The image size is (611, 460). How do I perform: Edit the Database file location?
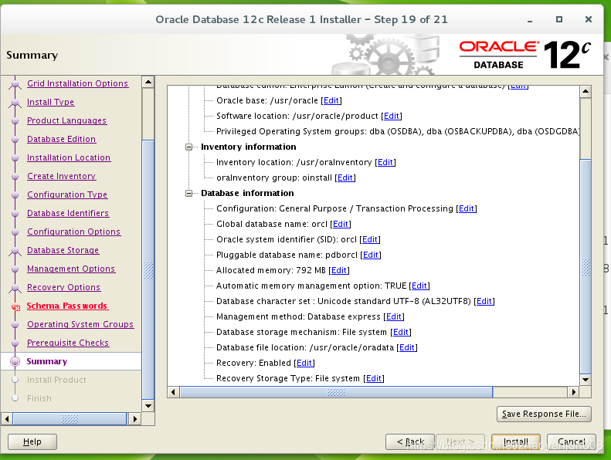pyautogui.click(x=407, y=347)
